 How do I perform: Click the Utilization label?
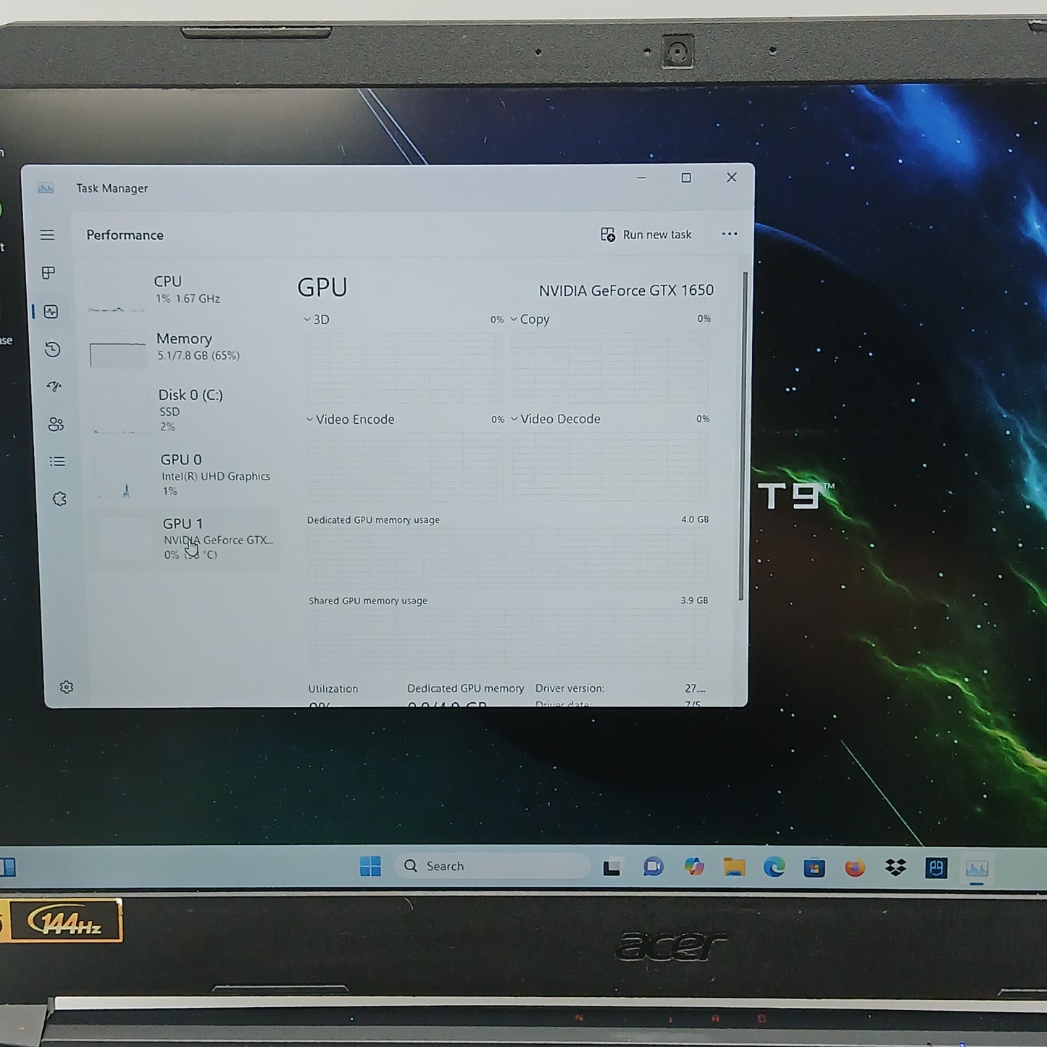[x=333, y=689]
